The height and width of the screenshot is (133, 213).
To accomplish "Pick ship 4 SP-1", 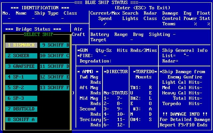I will tap(21, 77).
